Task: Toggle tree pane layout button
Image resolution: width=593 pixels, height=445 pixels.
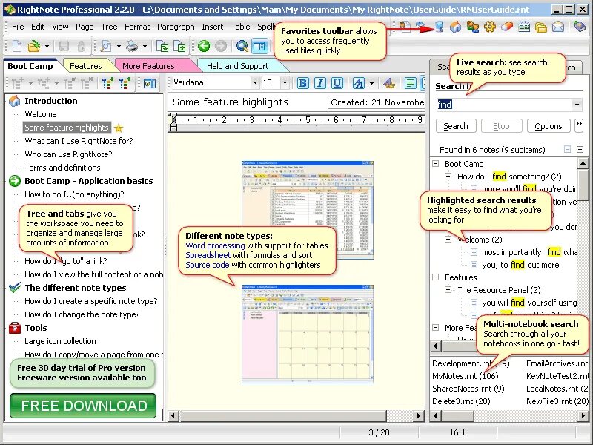Action: coord(150,83)
